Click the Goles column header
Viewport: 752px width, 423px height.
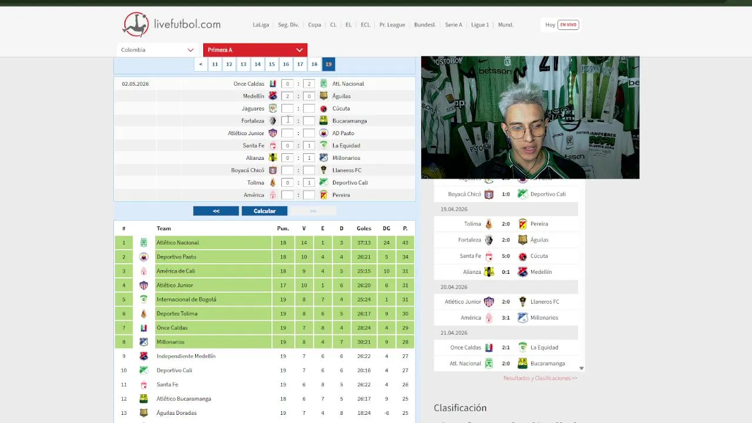(x=364, y=229)
